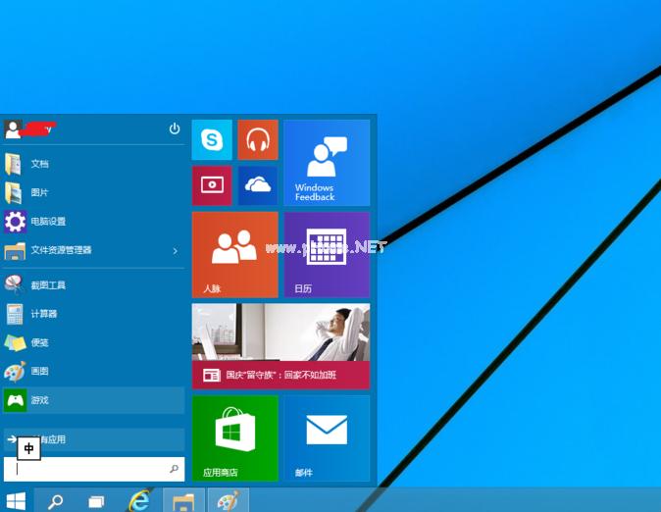Viewport: 661px width, 512px height.
Task: Open the Music headphones tile
Action: 258,139
